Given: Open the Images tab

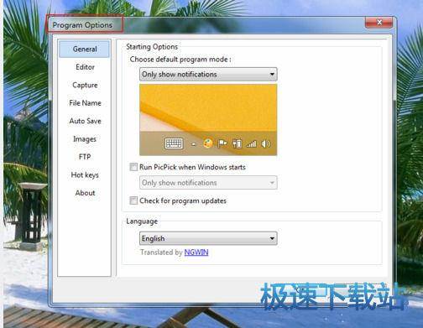Looking at the screenshot, I should (85, 139).
